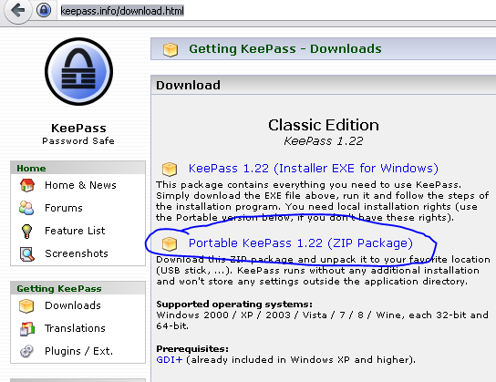Open the Translations link

pos(75,328)
